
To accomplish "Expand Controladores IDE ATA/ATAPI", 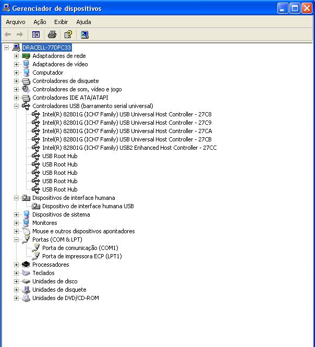I will click(x=16, y=98).
